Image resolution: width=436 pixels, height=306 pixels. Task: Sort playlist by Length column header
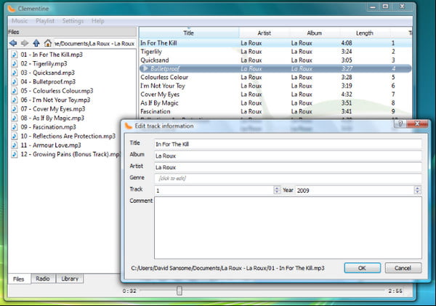tap(365, 33)
